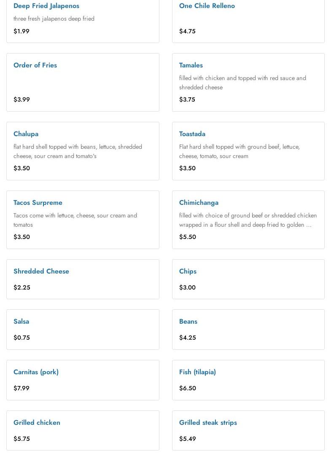Choose the Grilled chicken item
Image resolution: width=331 pixels, height=456 pixels.
tap(37, 423)
